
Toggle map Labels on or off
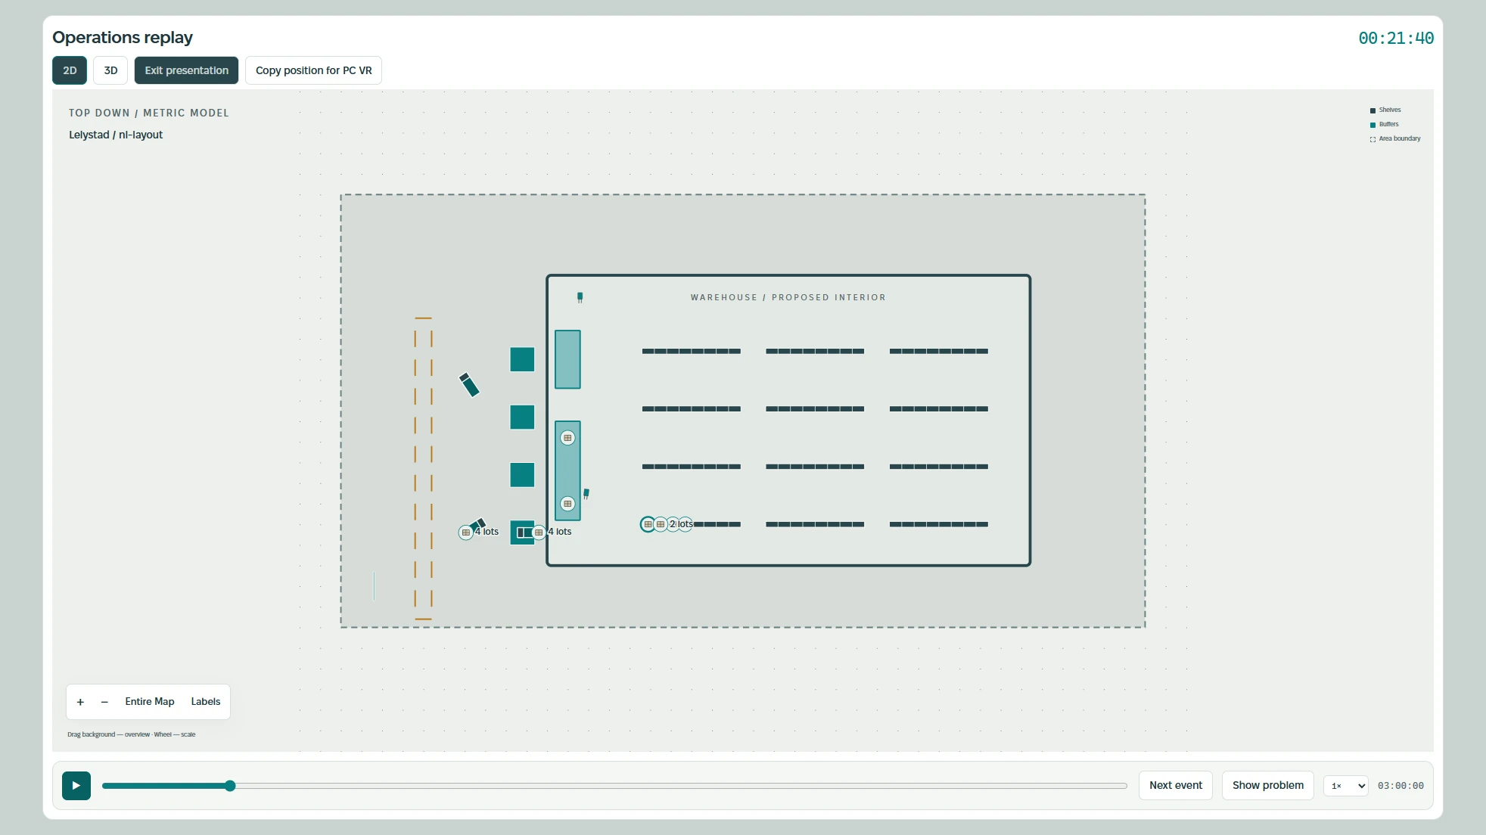point(206,702)
